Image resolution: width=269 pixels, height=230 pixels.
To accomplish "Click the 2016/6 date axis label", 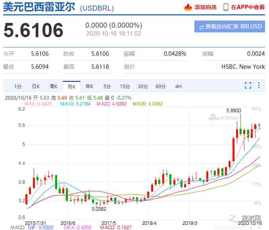I will 68,223.
